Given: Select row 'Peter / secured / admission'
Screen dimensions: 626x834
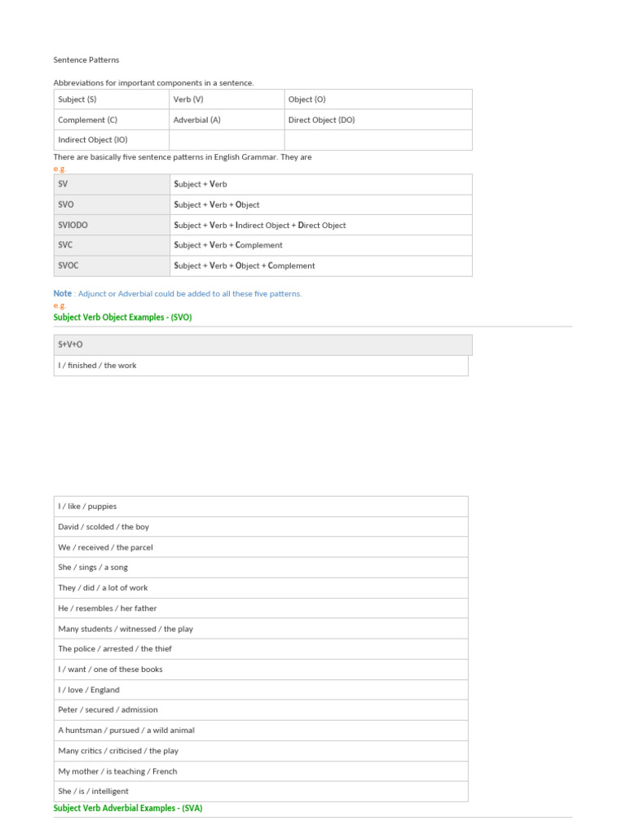Looking at the screenshot, I should (261, 710).
